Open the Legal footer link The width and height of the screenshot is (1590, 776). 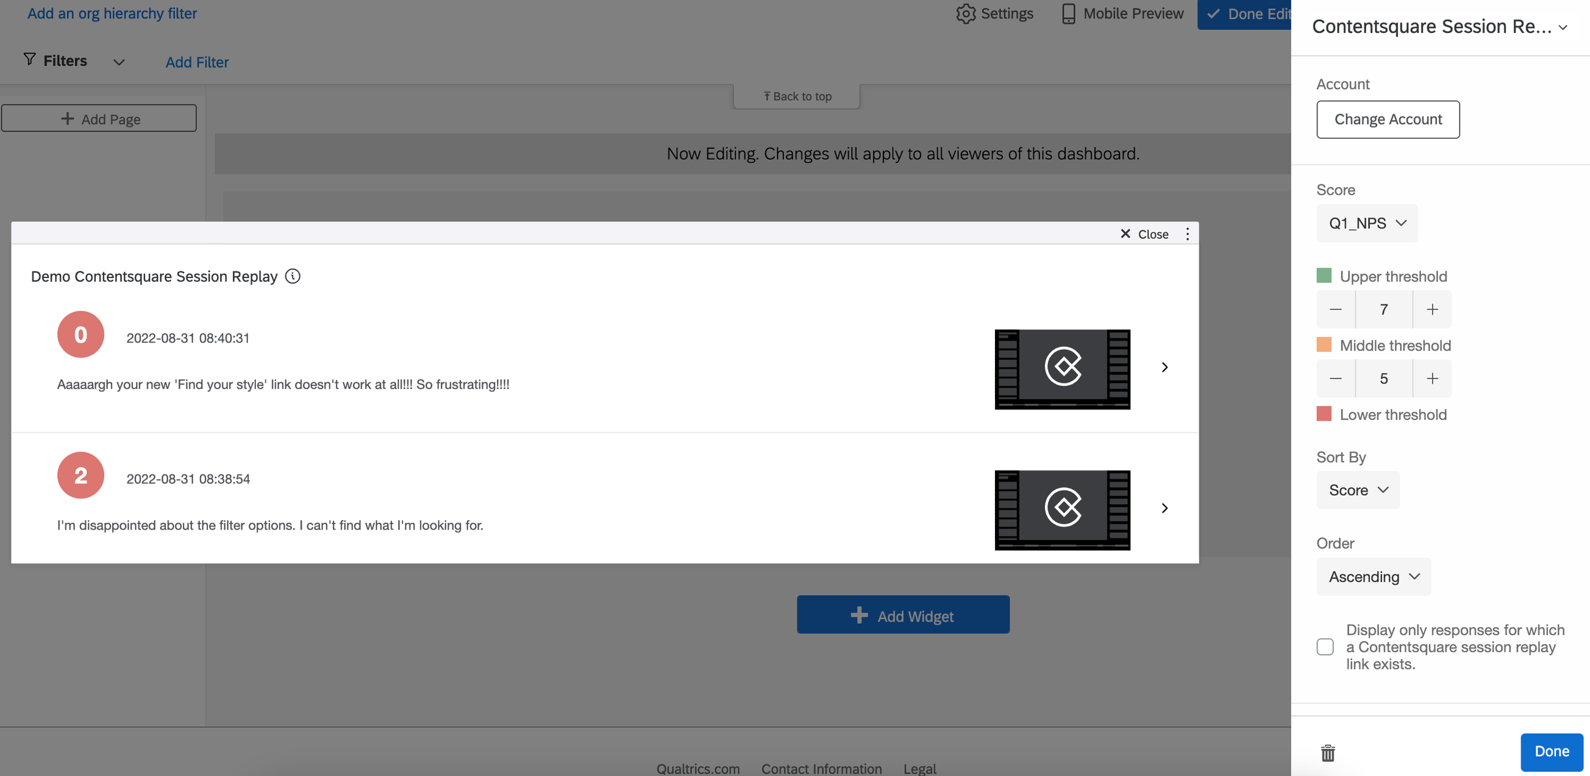pyautogui.click(x=920, y=769)
